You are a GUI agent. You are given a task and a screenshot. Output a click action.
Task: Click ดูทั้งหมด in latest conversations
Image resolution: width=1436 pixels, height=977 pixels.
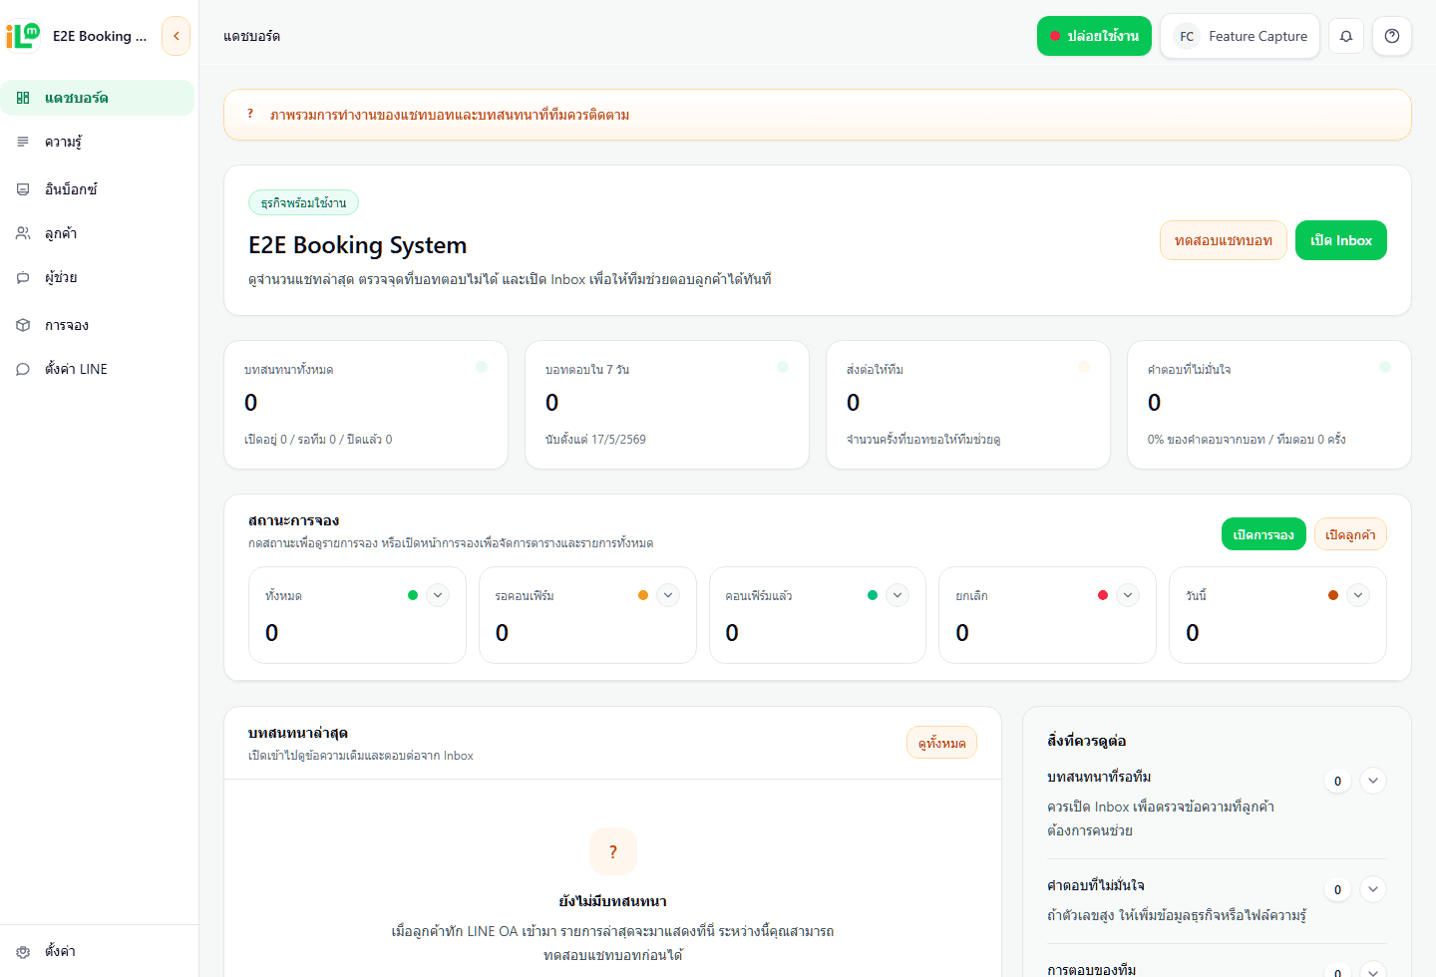(941, 743)
